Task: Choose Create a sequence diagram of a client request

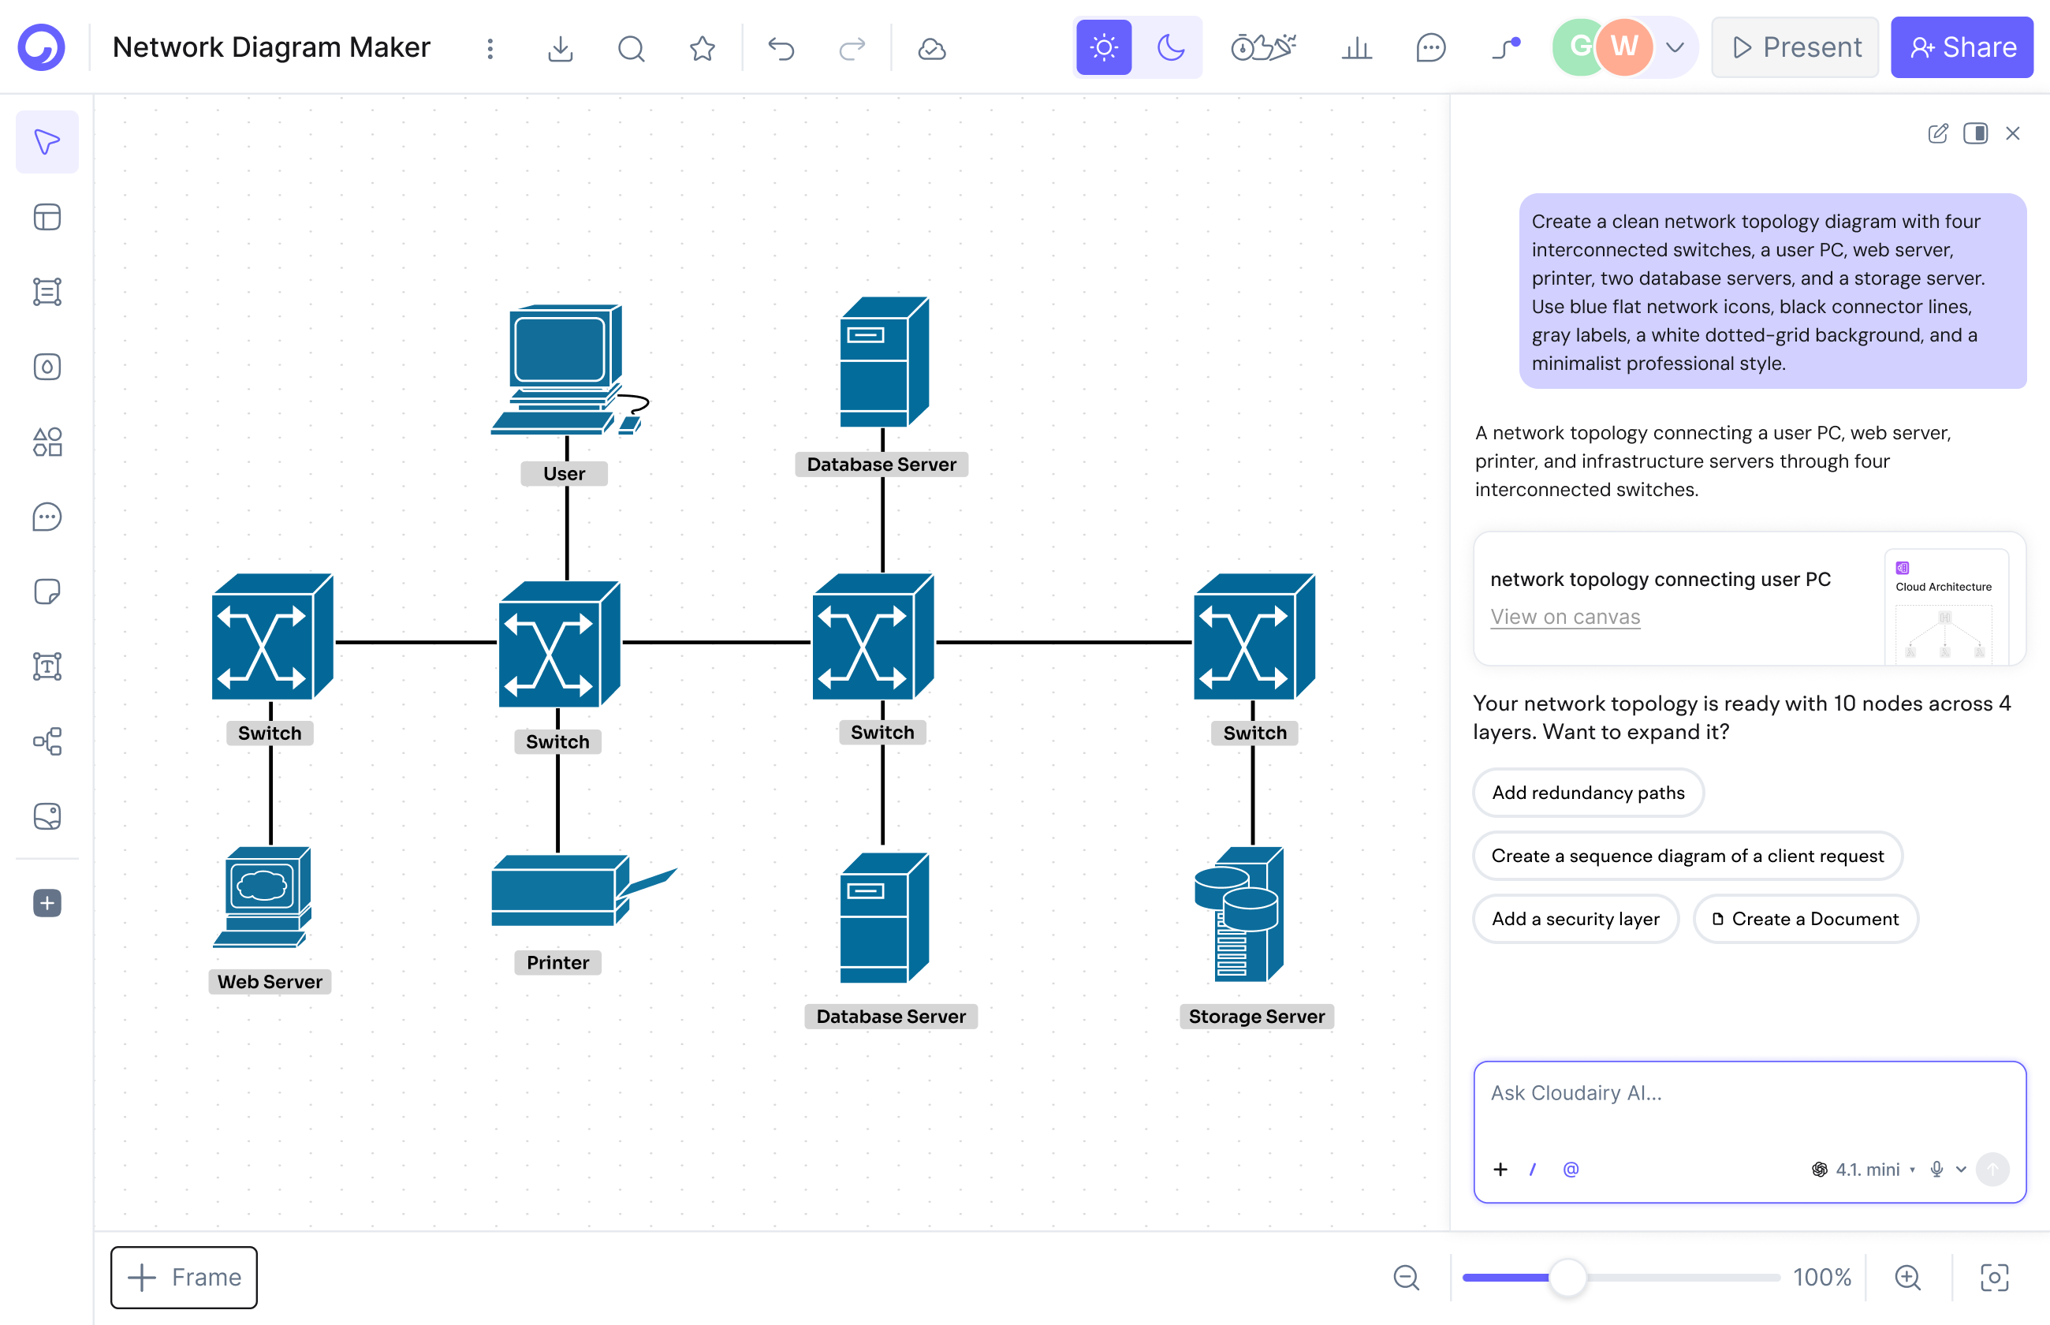Action: (1687, 855)
